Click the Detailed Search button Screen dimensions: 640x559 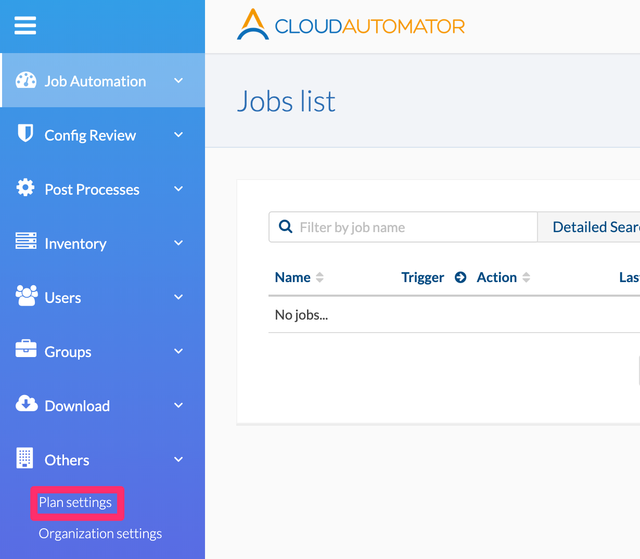(x=588, y=227)
